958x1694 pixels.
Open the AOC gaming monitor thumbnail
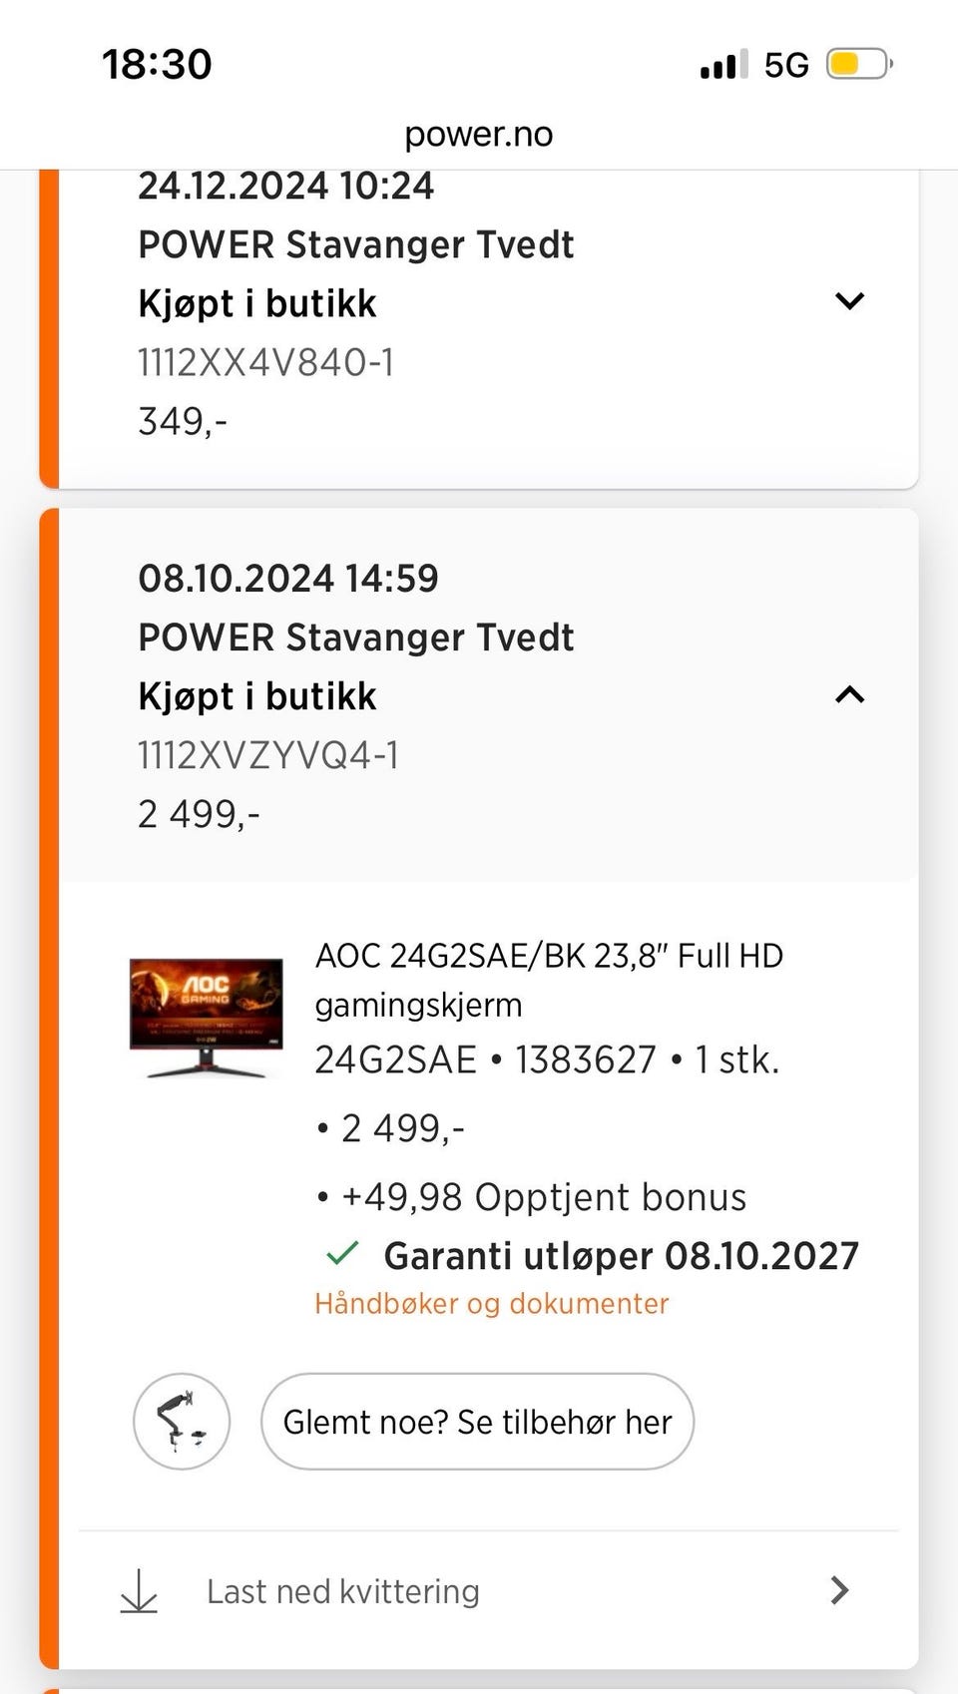[206, 1018]
